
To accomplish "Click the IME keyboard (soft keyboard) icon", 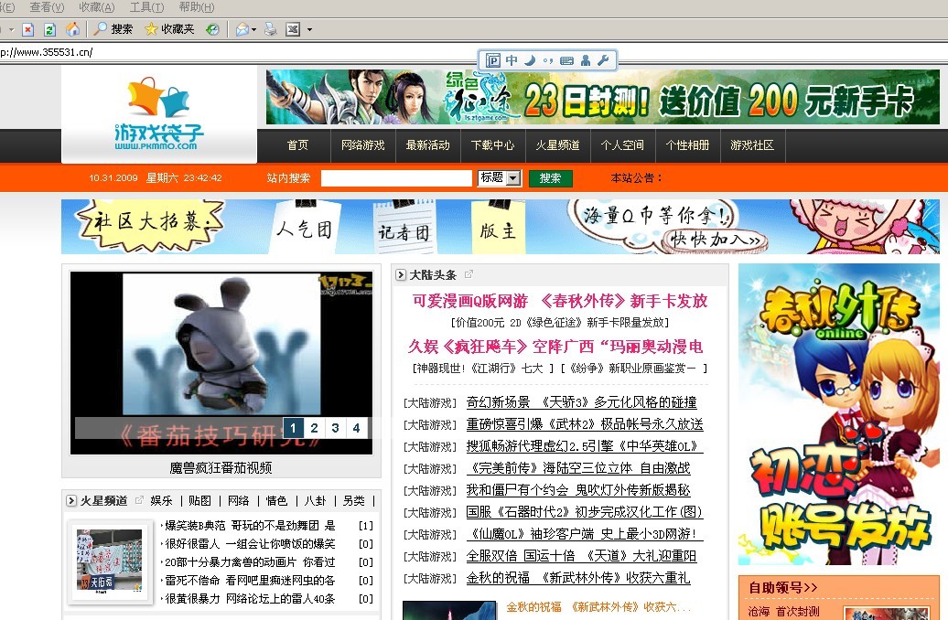I will pos(566,60).
